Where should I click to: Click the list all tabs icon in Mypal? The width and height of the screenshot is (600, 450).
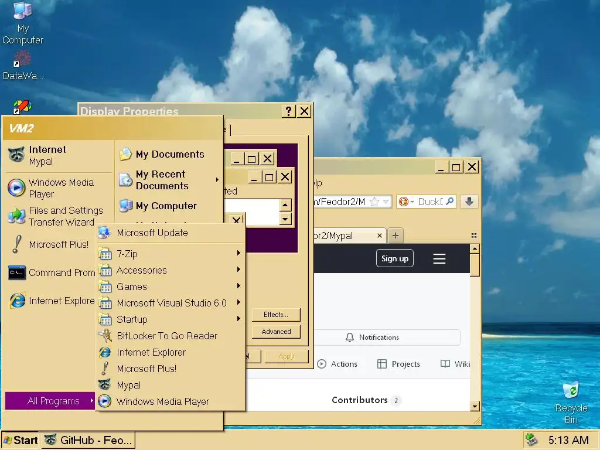click(473, 236)
